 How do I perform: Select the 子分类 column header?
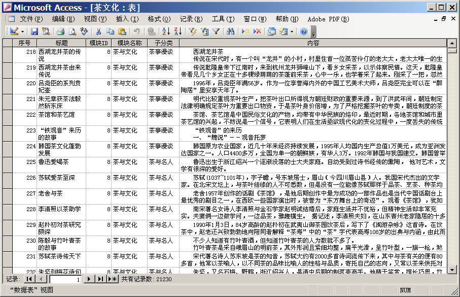click(163, 43)
